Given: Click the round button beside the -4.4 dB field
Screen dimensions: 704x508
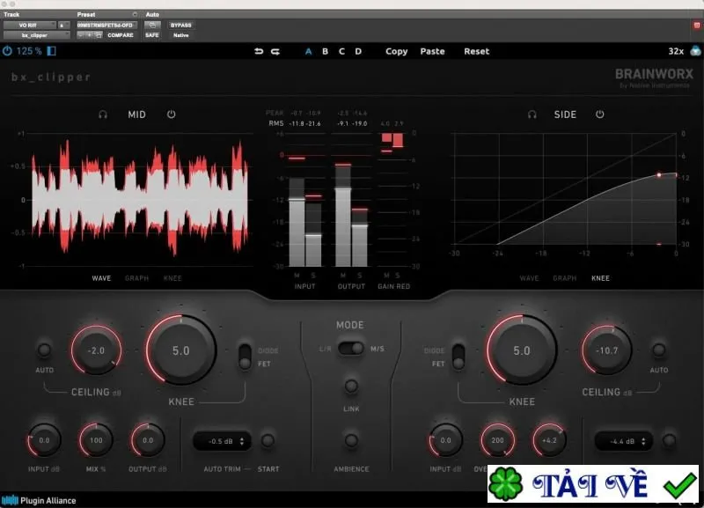Looking at the screenshot, I should point(669,440).
